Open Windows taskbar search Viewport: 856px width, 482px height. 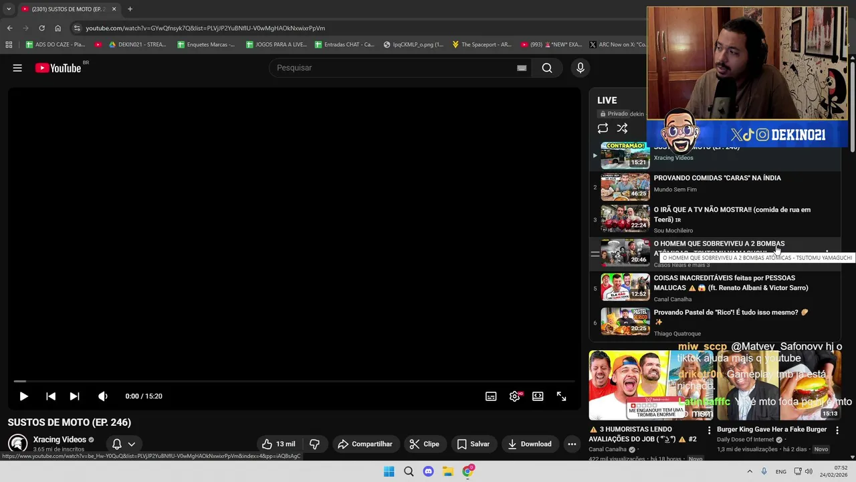tap(409, 471)
